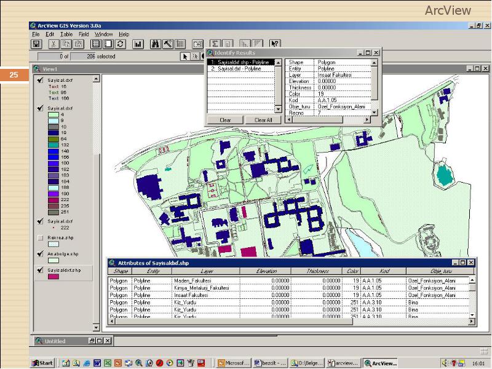Open the Help menu
This screenshot has height=369, width=492.
click(x=124, y=34)
